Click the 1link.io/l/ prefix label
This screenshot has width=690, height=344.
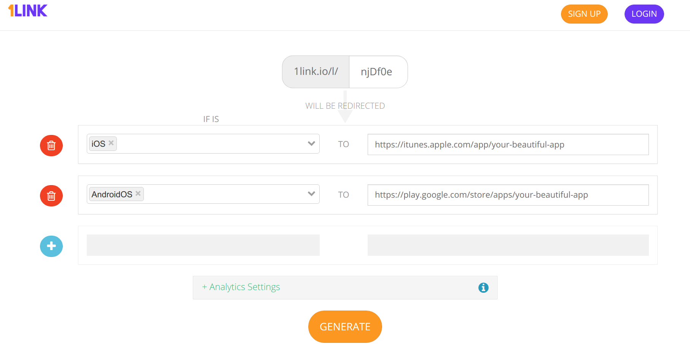coord(316,72)
